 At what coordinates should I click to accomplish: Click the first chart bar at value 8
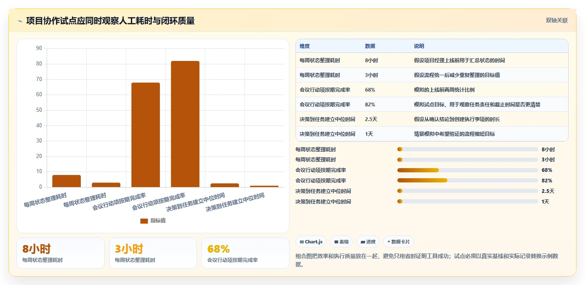[x=66, y=181]
